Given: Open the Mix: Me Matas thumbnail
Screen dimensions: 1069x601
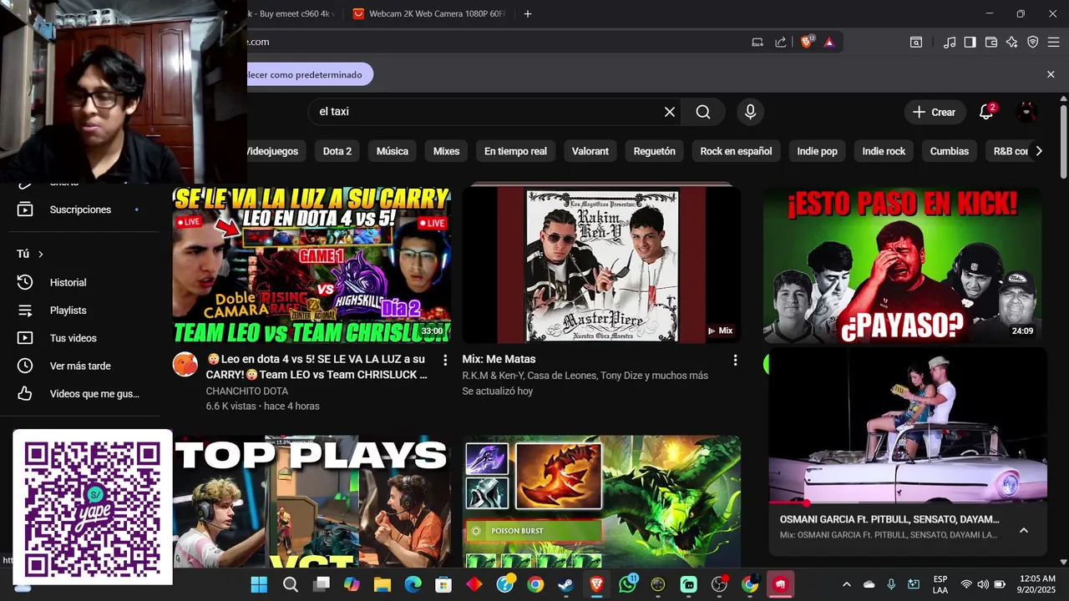Looking at the screenshot, I should [601, 265].
